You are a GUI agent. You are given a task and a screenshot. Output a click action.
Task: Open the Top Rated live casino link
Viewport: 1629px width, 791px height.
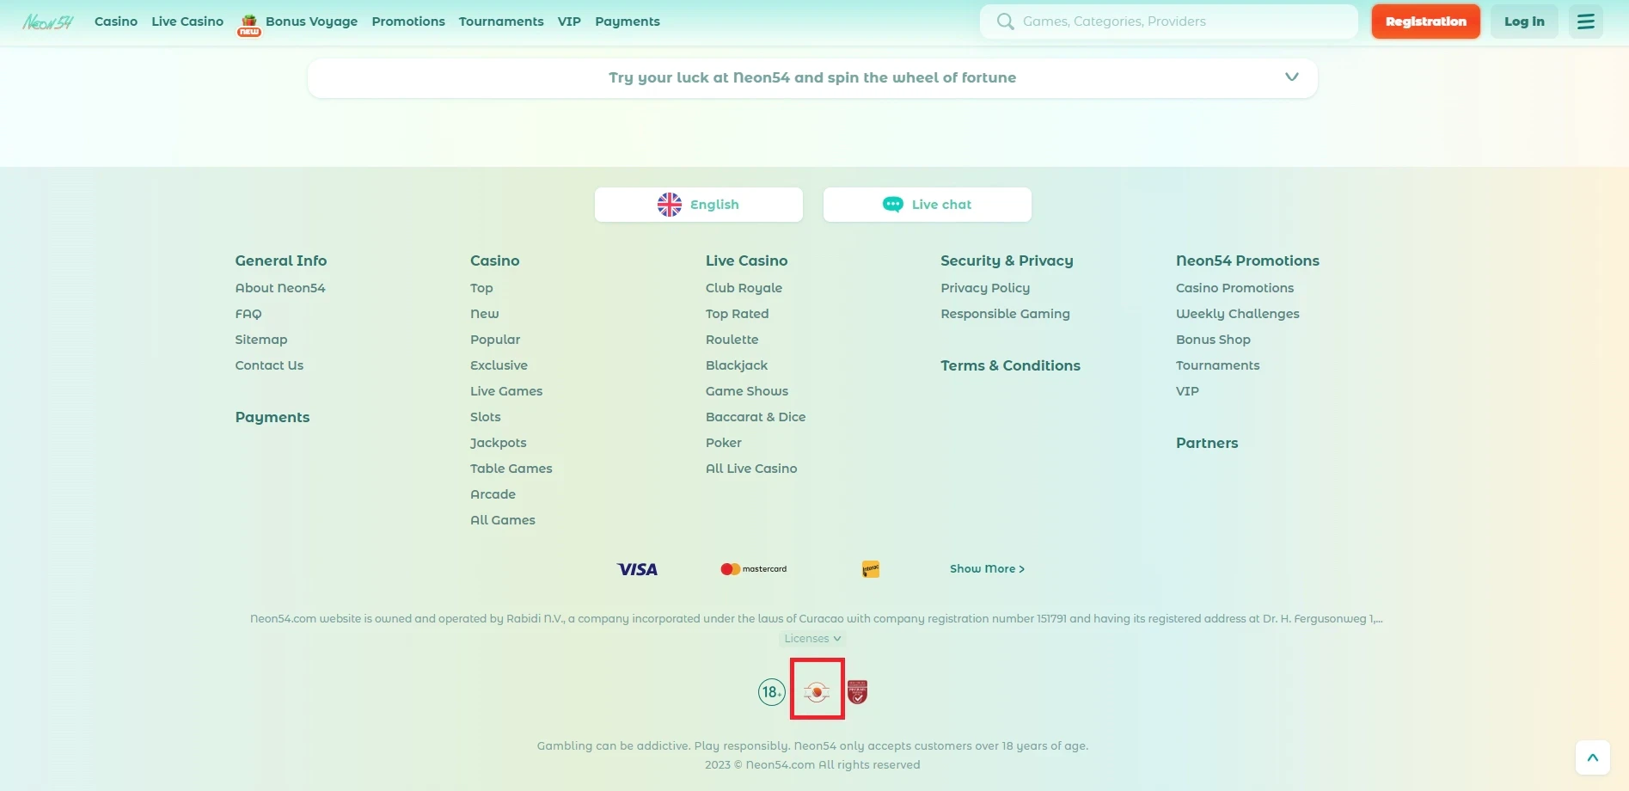738,314
